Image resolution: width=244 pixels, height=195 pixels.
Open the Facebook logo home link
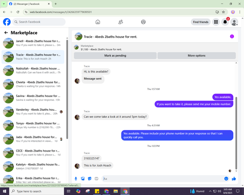click(7, 22)
